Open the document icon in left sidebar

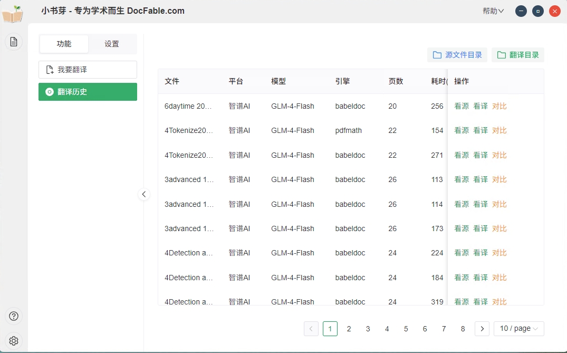coord(14,42)
